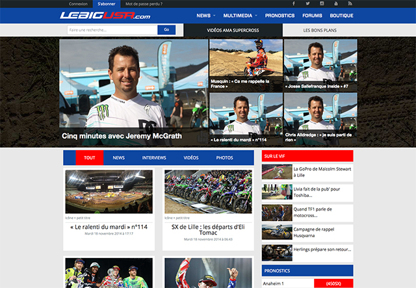Open featured Cinq minutes avec Jeremy McGrath
This screenshot has height=288, width=416.
click(134, 92)
